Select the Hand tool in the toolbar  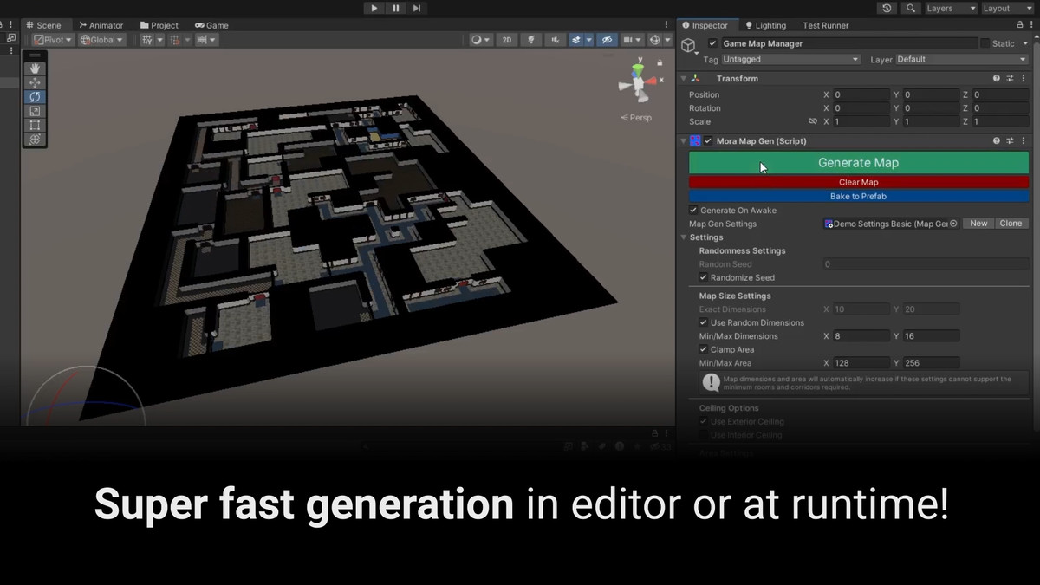(x=35, y=68)
